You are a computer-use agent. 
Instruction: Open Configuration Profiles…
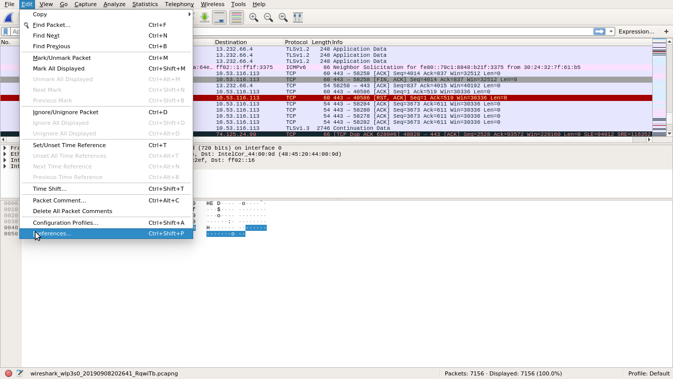click(106, 223)
